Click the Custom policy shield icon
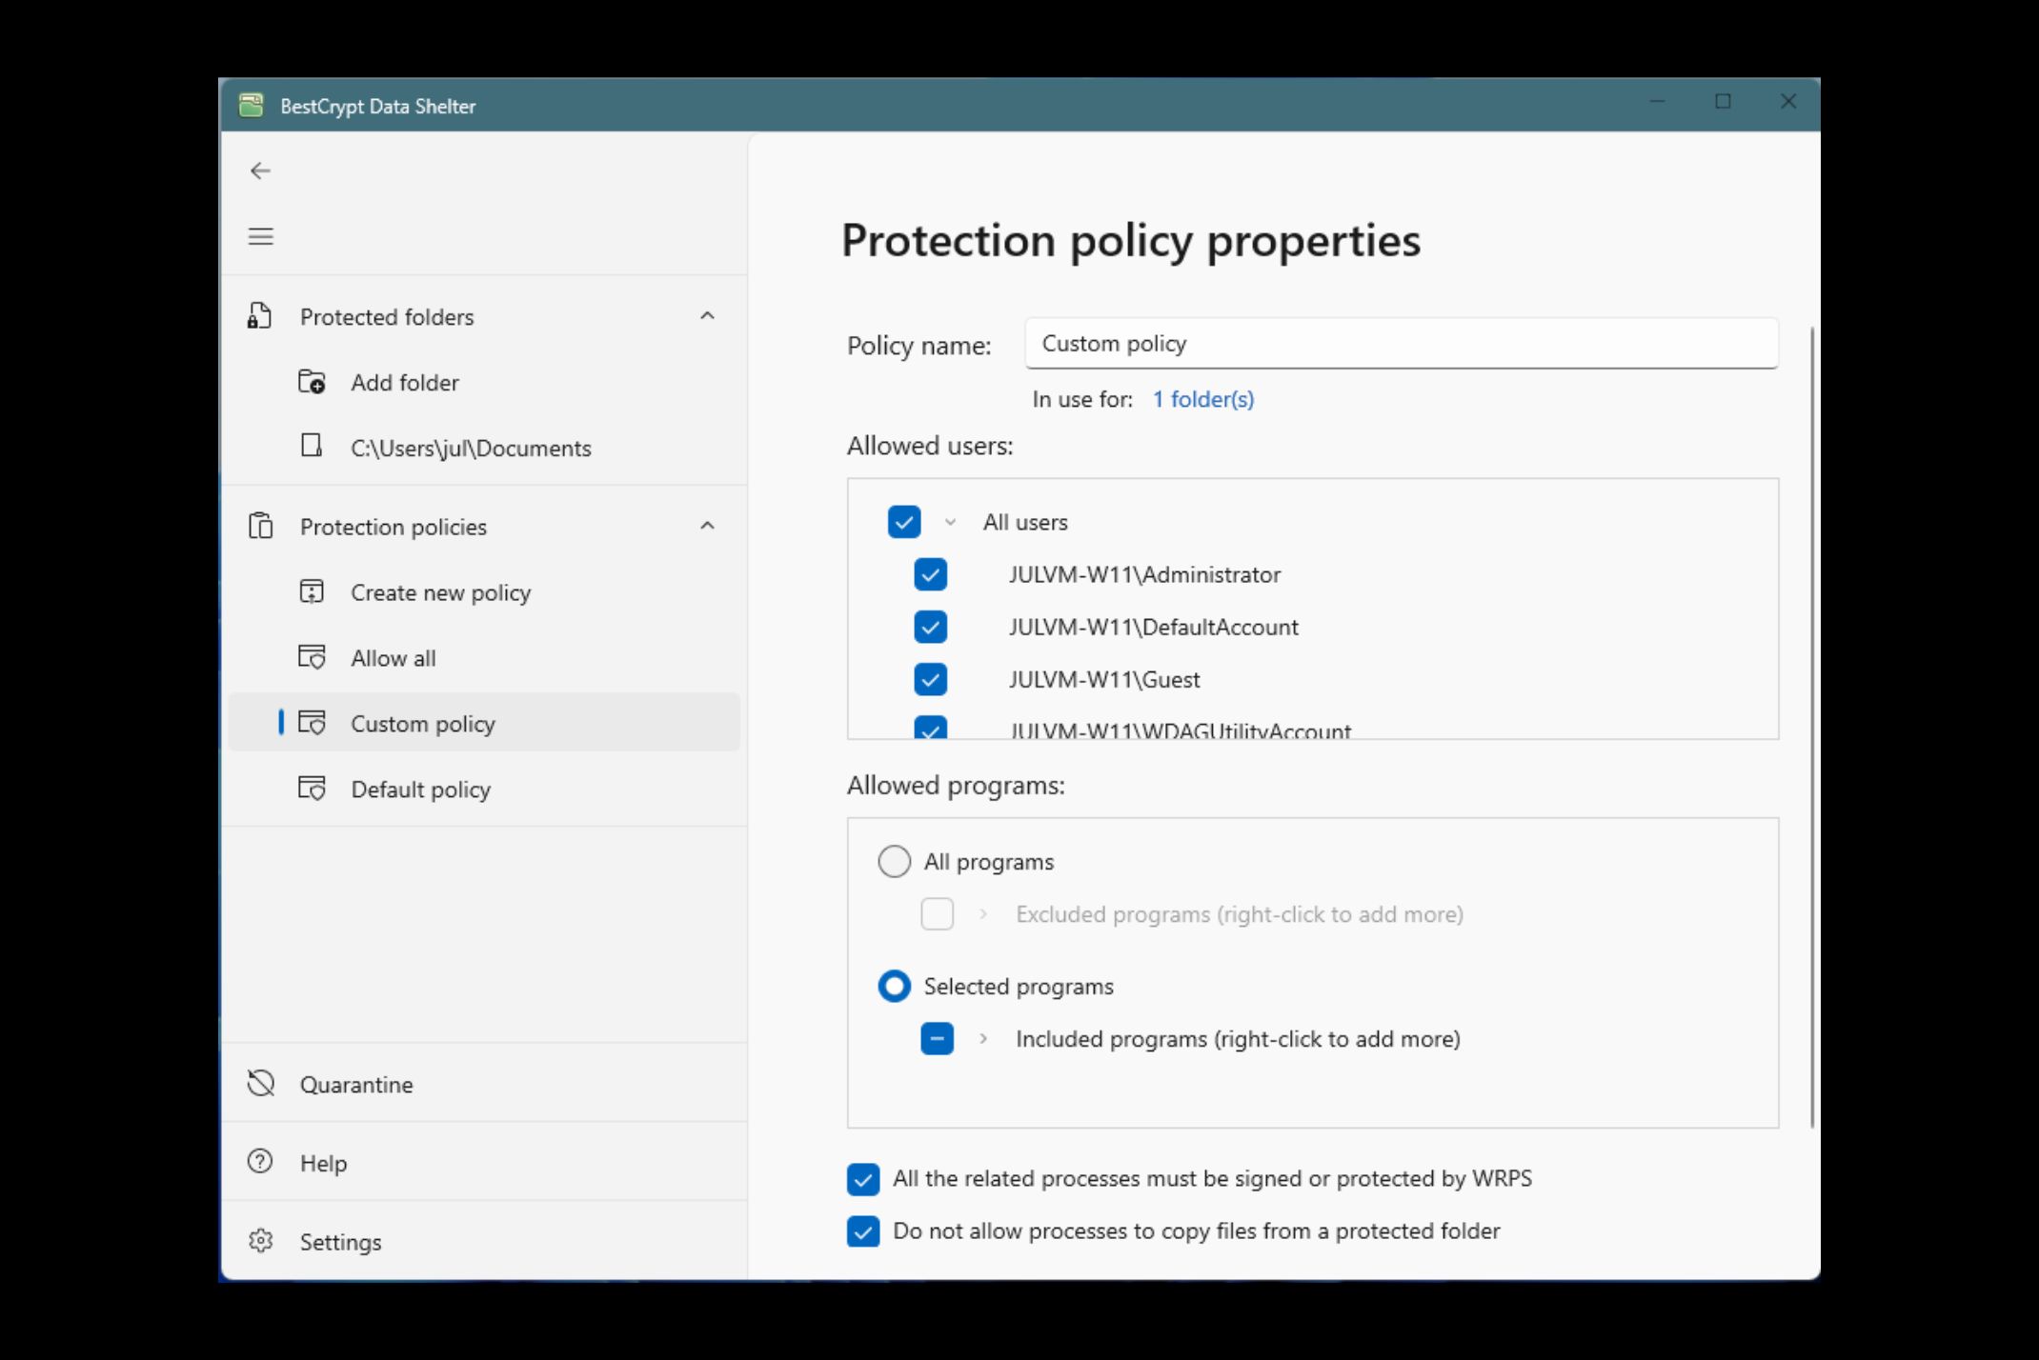 click(312, 723)
